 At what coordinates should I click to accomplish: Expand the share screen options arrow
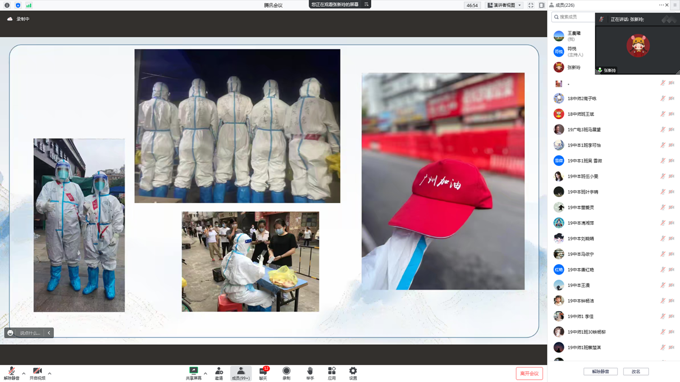(205, 374)
